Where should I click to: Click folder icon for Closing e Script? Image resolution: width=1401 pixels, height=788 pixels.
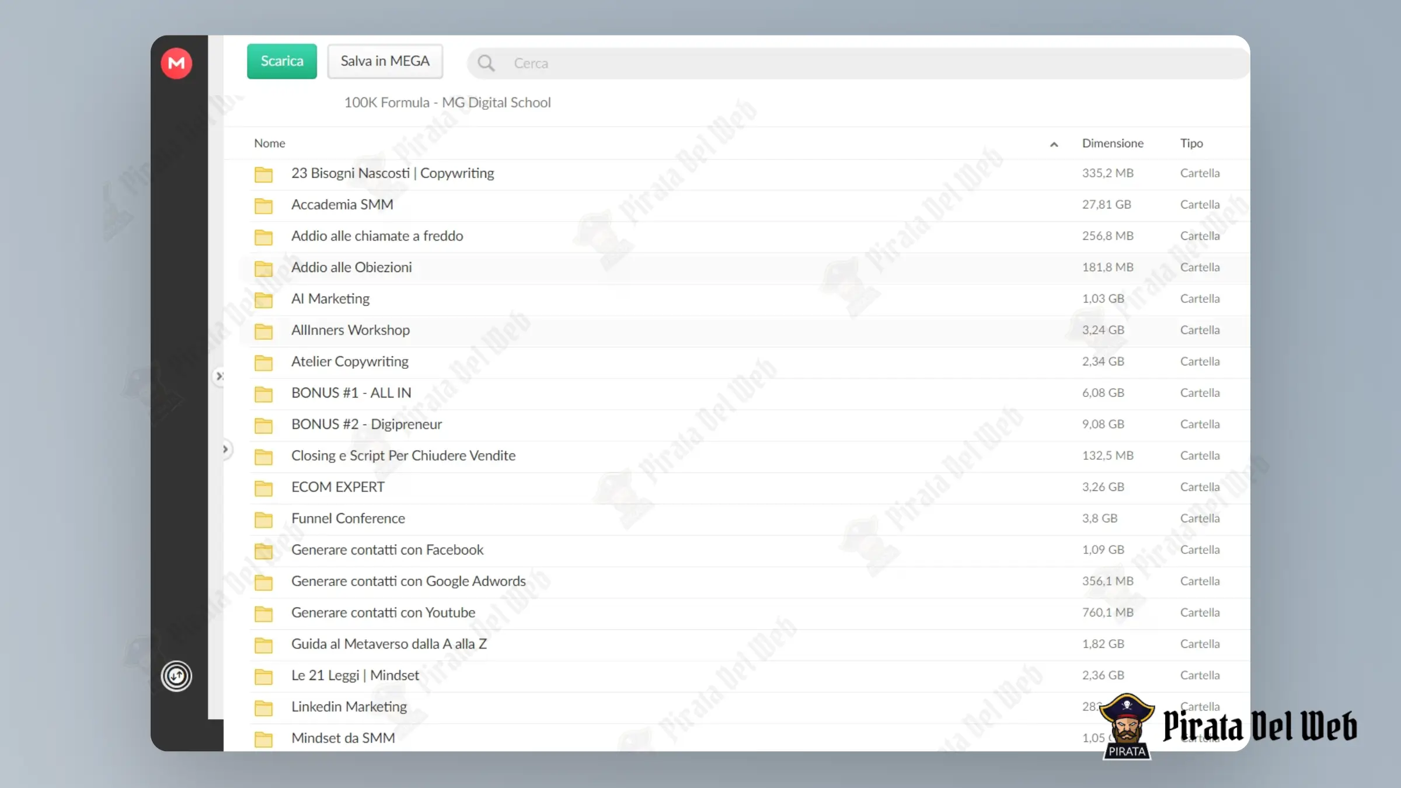(x=263, y=456)
